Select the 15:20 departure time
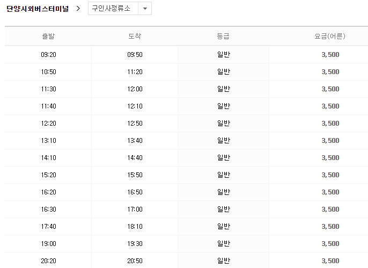Image resolution: width=368 pixels, height=268 pixels. [x=48, y=175]
